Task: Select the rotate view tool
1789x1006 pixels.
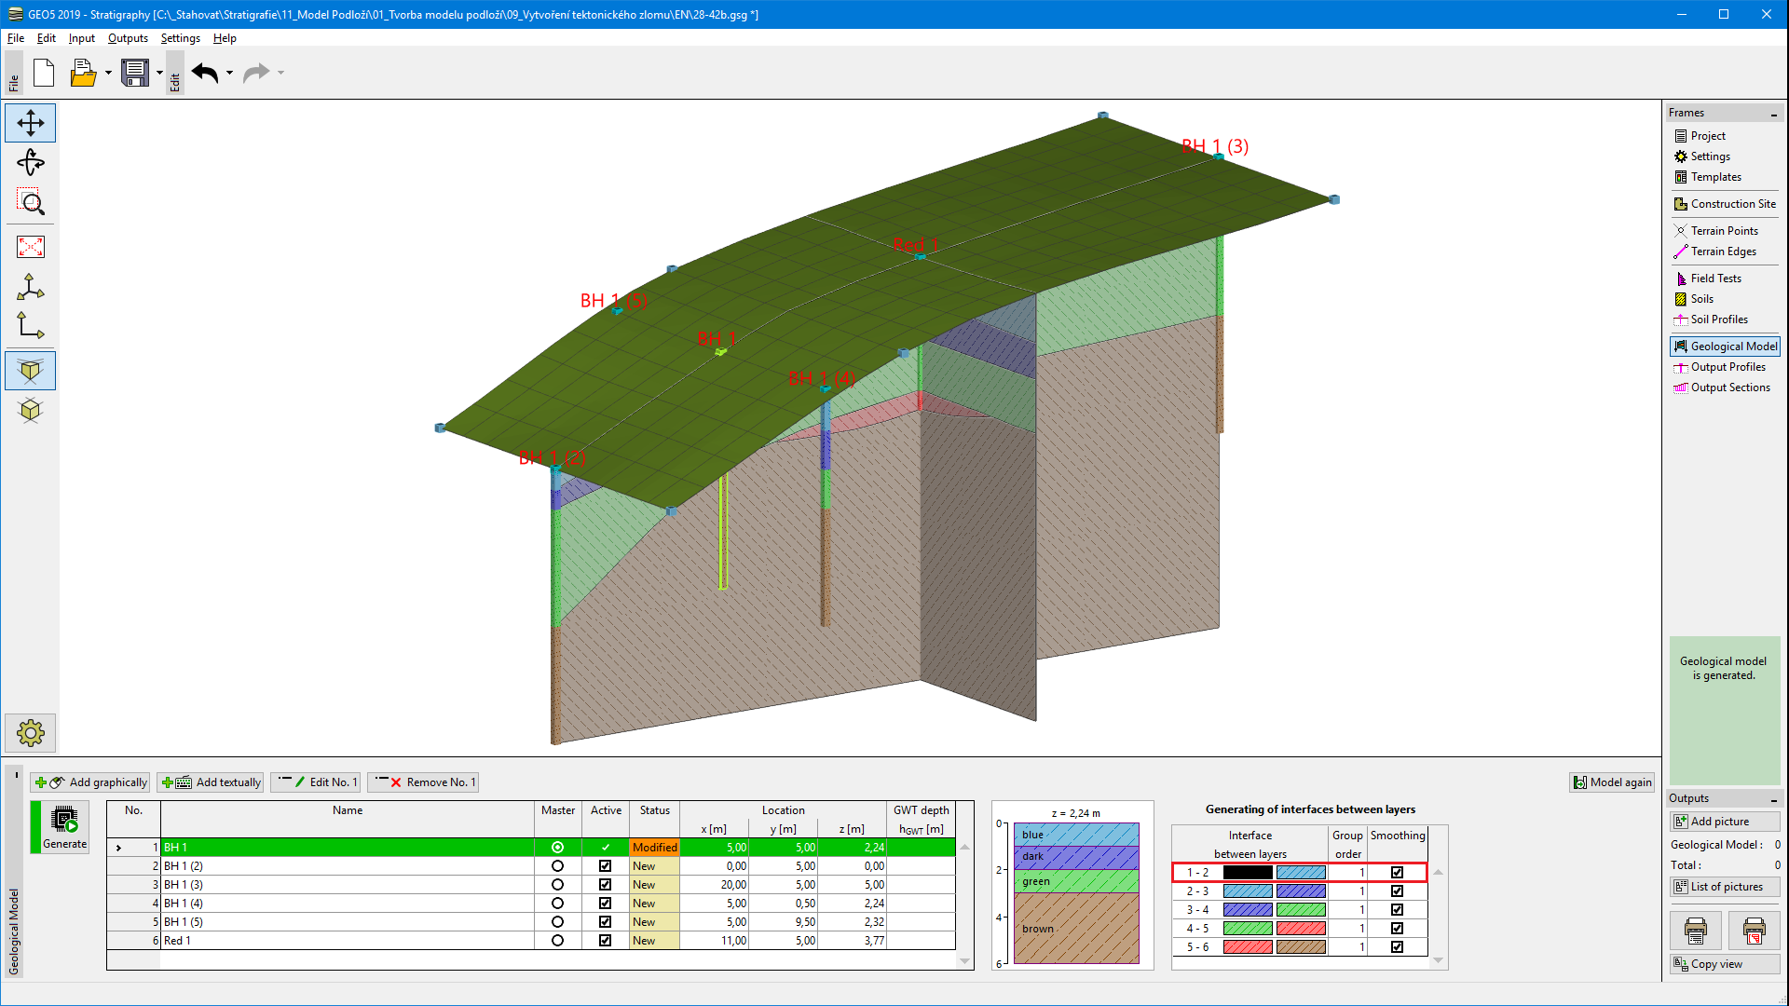Action: click(x=31, y=163)
